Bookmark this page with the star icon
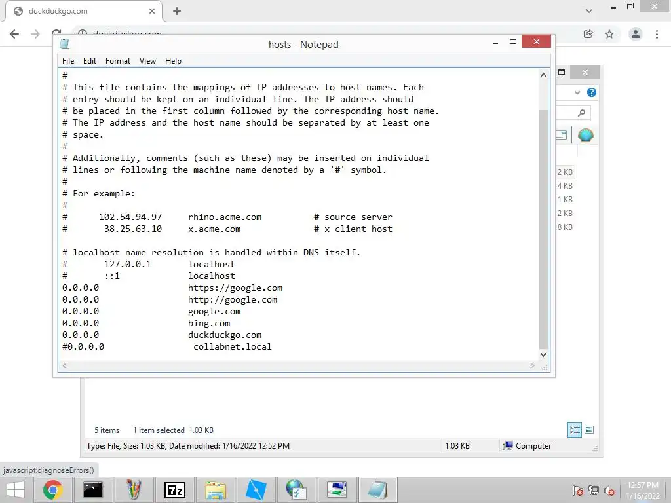 click(609, 34)
